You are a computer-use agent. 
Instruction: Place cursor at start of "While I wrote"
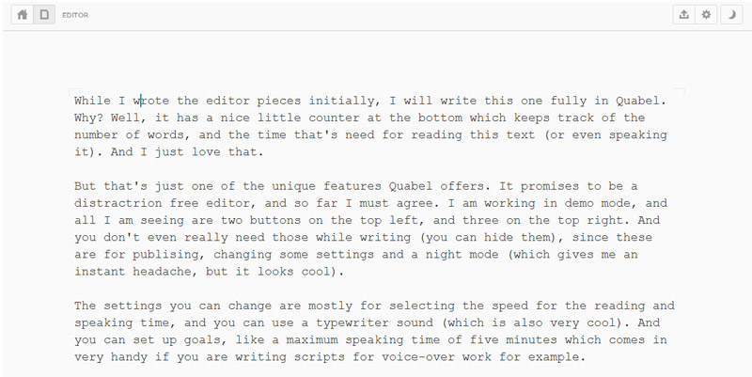74,100
